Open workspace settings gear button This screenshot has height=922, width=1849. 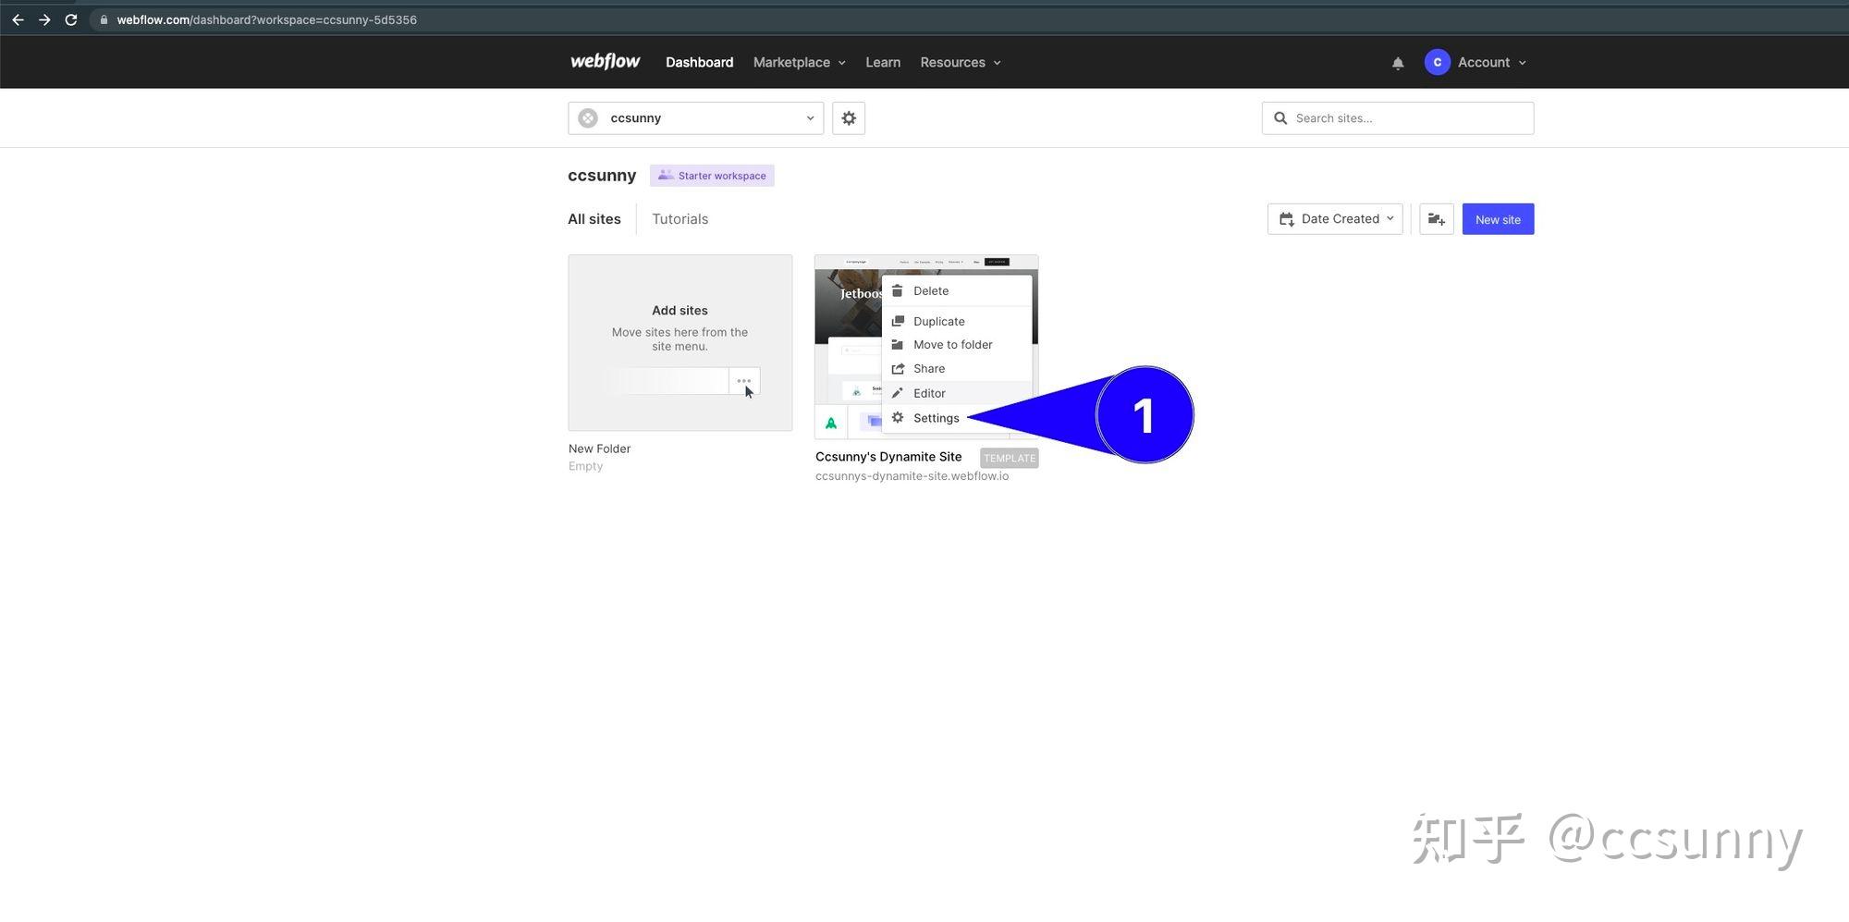pos(849,118)
